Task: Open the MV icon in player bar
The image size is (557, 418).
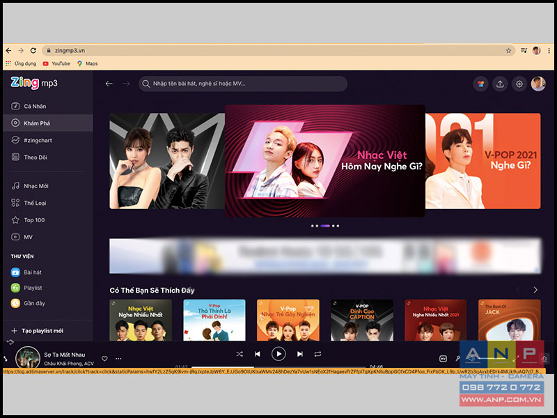Action: 443,359
